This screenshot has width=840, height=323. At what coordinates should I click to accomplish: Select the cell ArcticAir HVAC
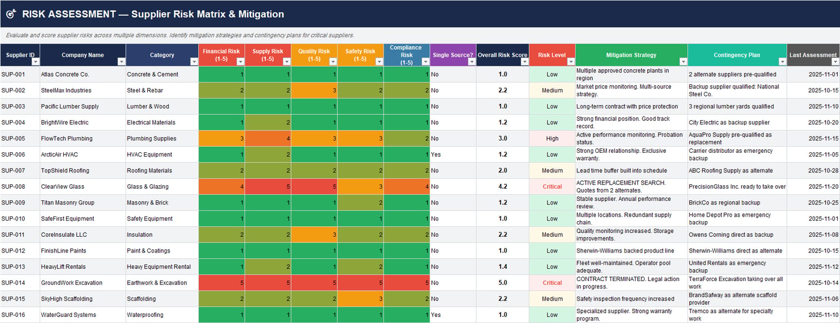pyautogui.click(x=83, y=155)
